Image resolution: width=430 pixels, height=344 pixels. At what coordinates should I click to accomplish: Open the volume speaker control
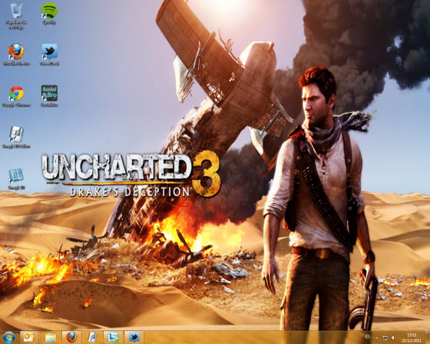[x=393, y=338]
